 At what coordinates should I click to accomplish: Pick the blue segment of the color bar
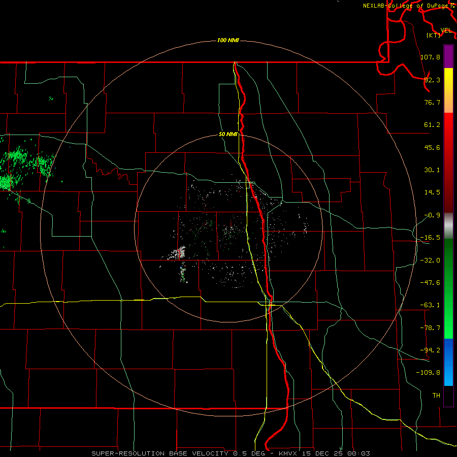point(448,362)
